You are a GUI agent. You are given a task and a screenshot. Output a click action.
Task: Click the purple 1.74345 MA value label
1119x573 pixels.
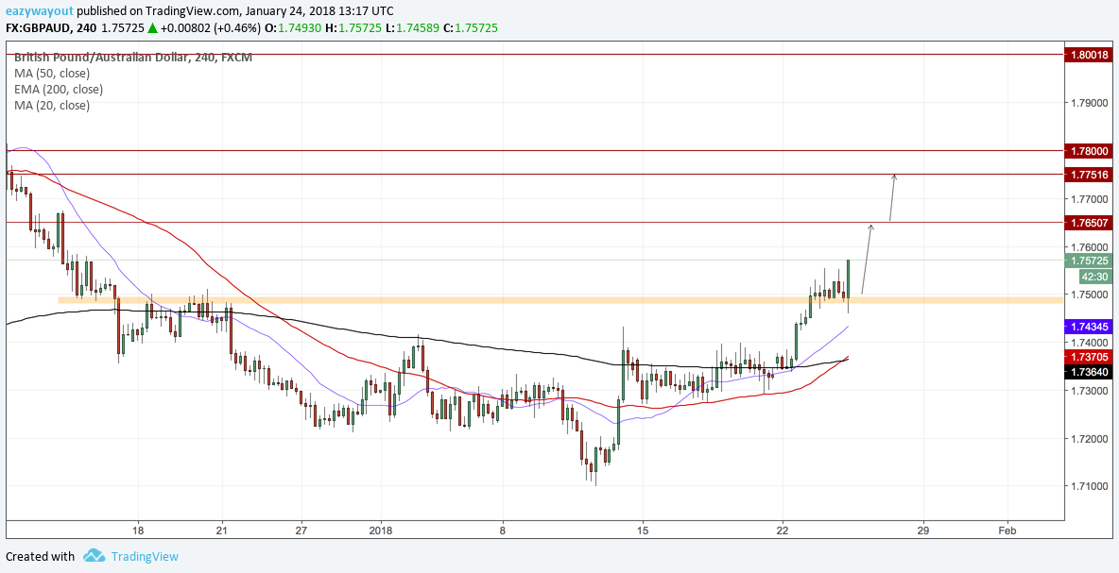(x=1089, y=327)
